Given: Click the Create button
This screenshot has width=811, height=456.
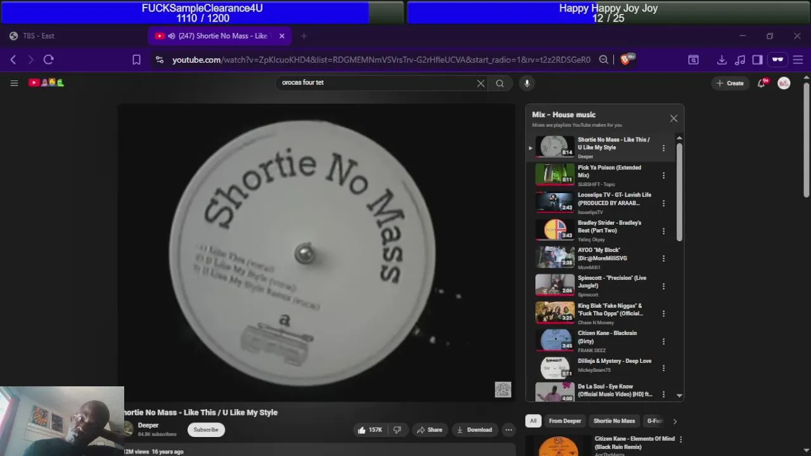Looking at the screenshot, I should [x=729, y=83].
